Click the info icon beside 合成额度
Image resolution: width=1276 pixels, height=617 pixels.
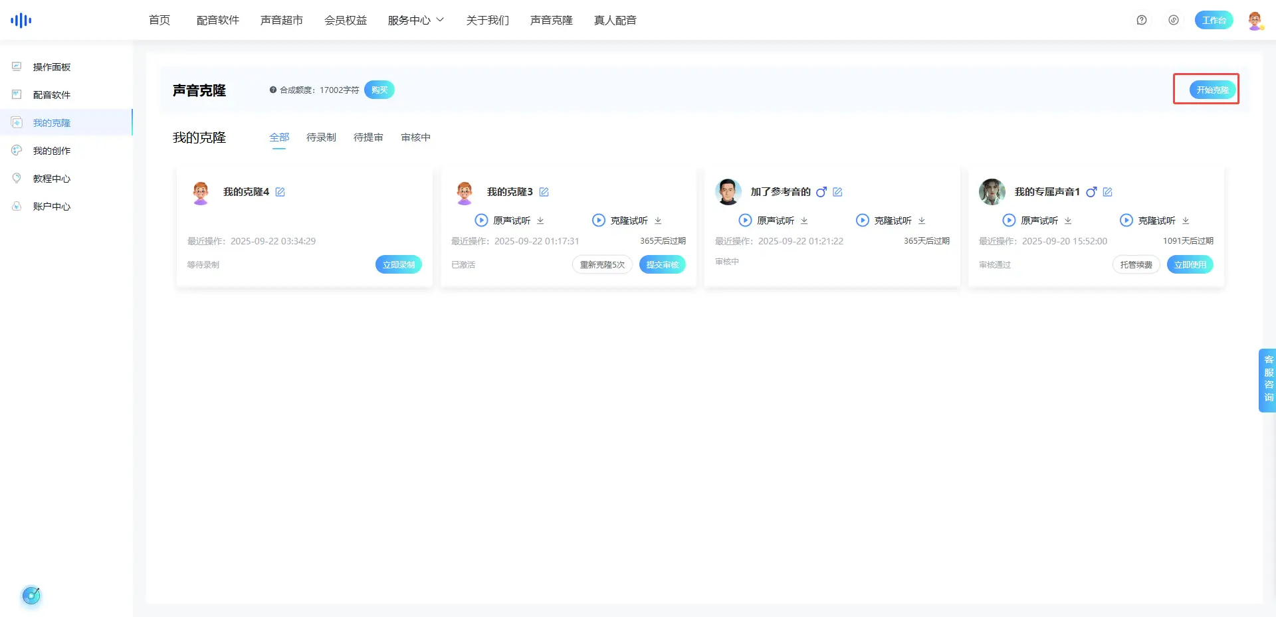coord(272,90)
